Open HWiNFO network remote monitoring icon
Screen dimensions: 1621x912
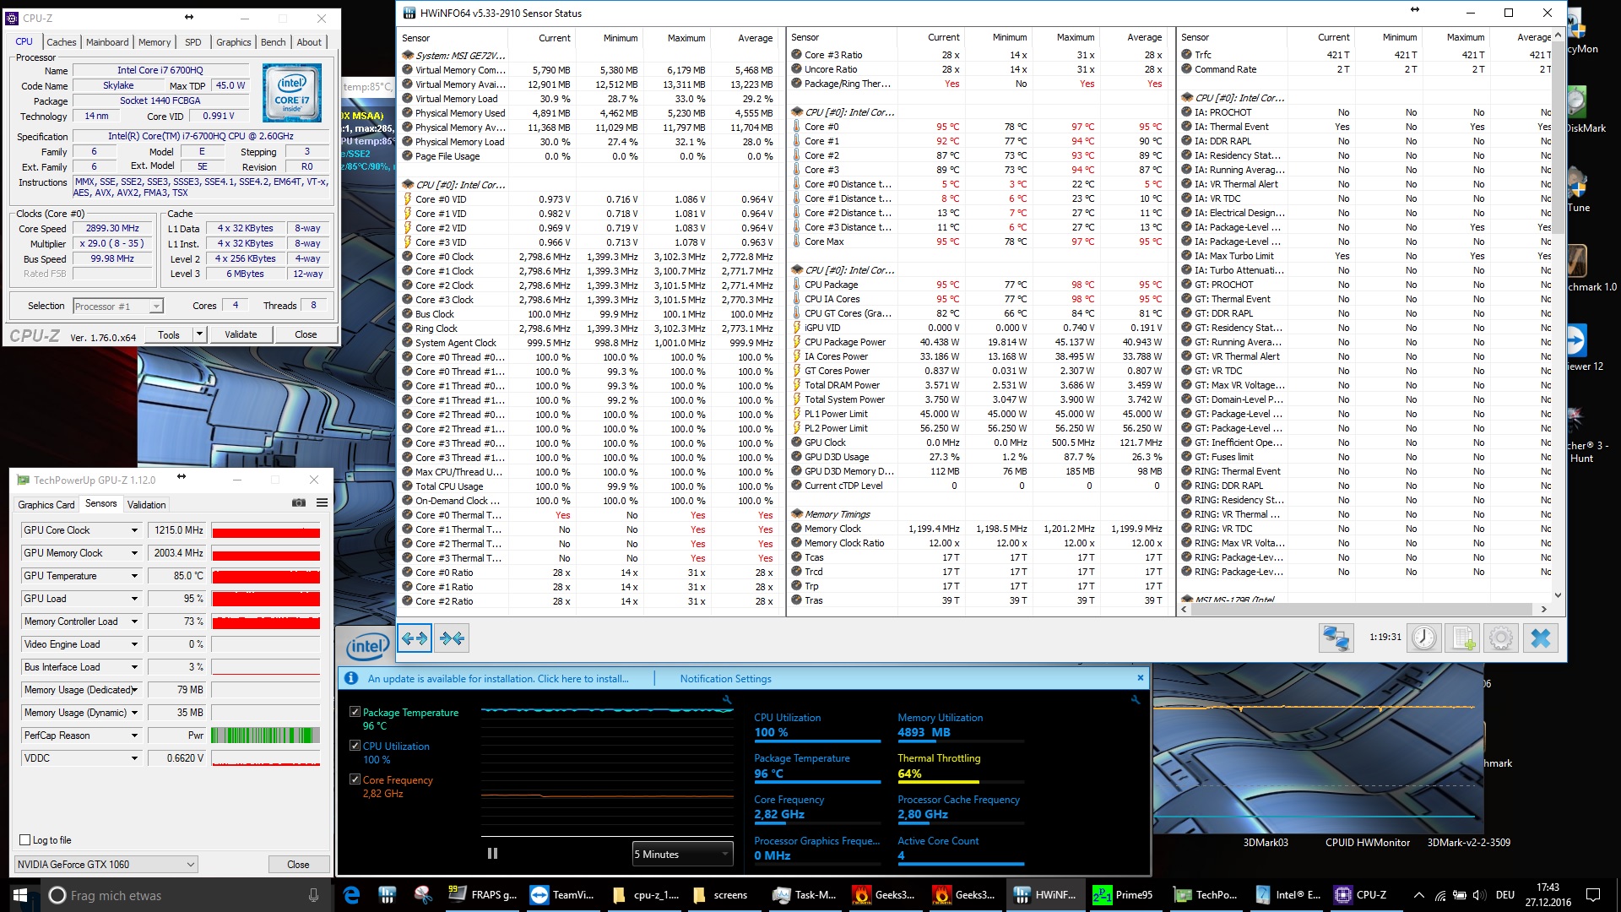click(x=1336, y=638)
